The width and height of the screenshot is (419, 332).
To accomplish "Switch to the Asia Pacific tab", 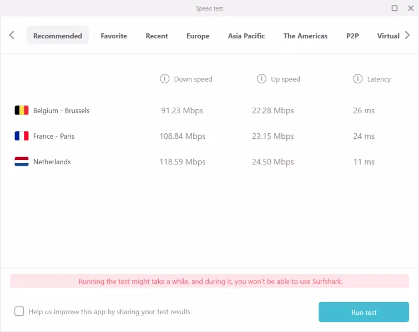I will 246,36.
